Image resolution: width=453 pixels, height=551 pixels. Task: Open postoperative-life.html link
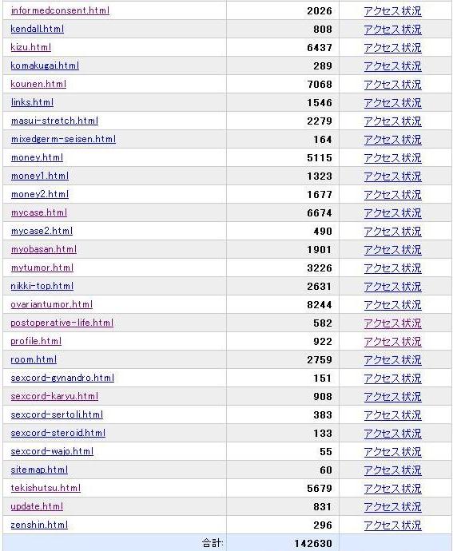(62, 323)
